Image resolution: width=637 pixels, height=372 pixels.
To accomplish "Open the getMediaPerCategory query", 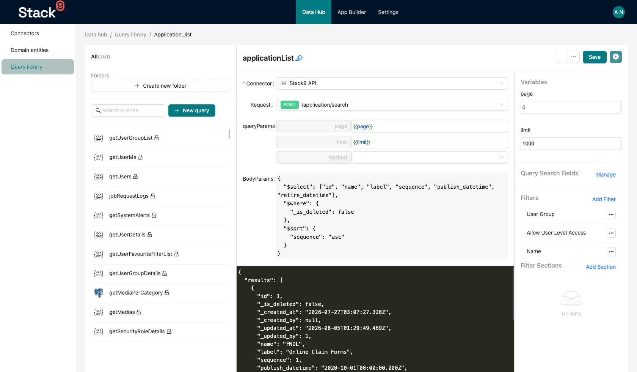I will click(161, 293).
